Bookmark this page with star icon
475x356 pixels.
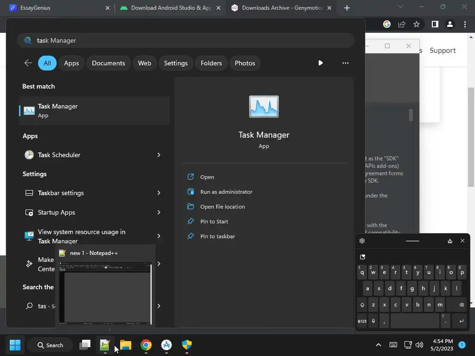tap(417, 24)
